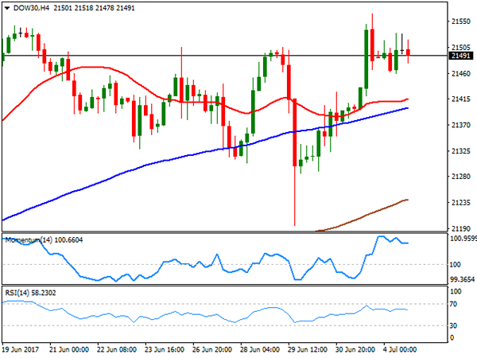Click the 19 Jun 2017 date label
Viewport: 477px width, 358px height.
tap(21, 349)
